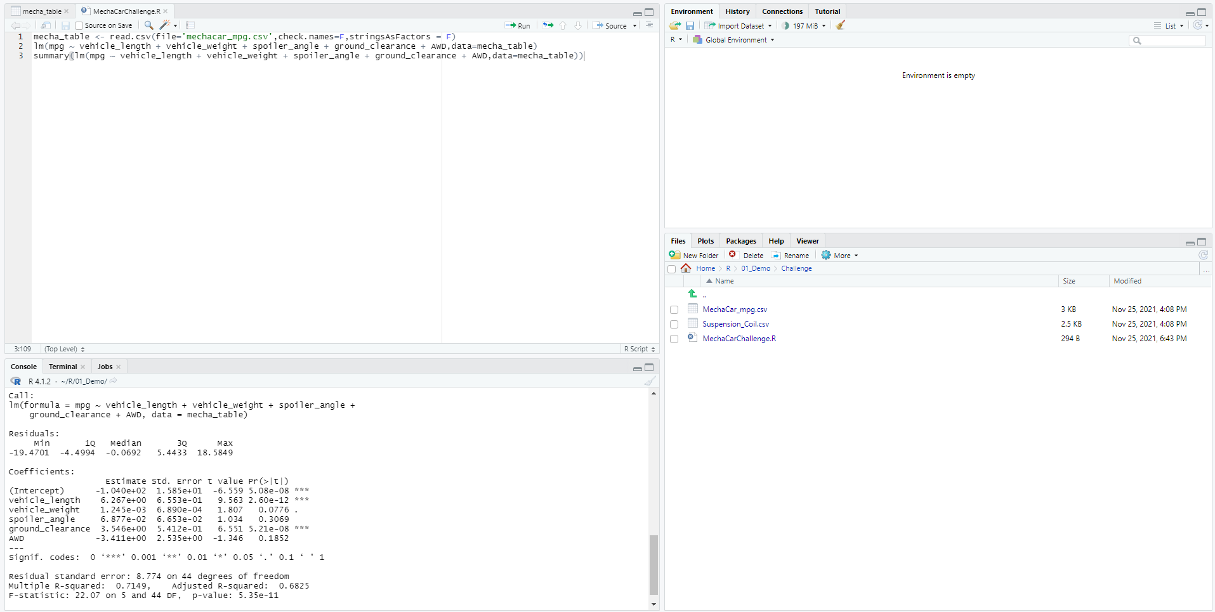Image resolution: width=1215 pixels, height=612 pixels.
Task: Open the R Script mode dropdown
Action: coord(638,349)
